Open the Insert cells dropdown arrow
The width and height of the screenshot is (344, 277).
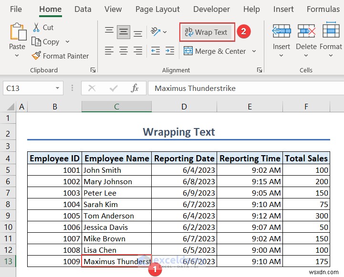281,56
